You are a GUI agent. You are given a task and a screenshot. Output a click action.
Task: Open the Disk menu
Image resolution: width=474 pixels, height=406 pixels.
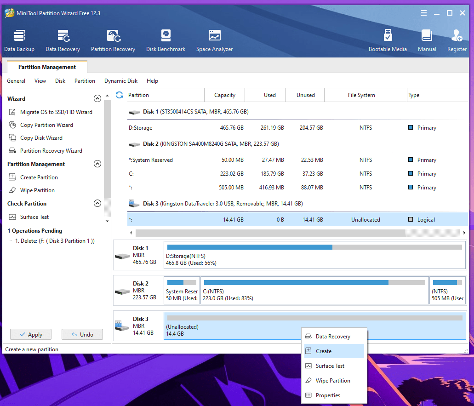60,81
